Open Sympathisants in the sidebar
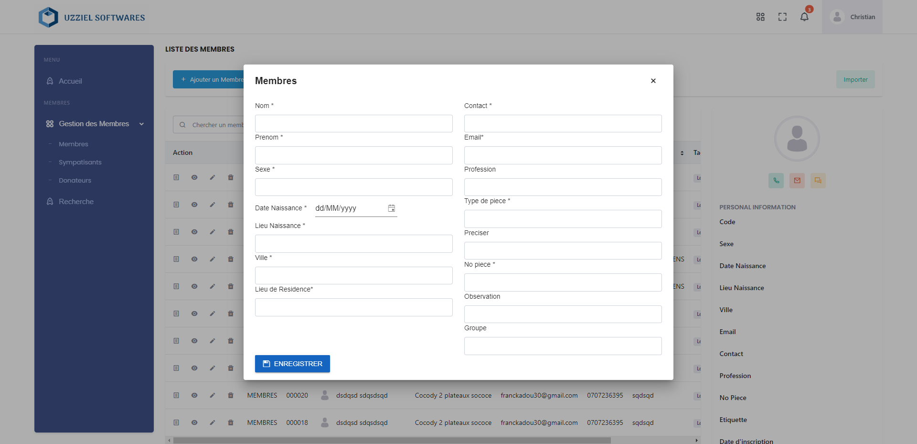 (x=80, y=162)
